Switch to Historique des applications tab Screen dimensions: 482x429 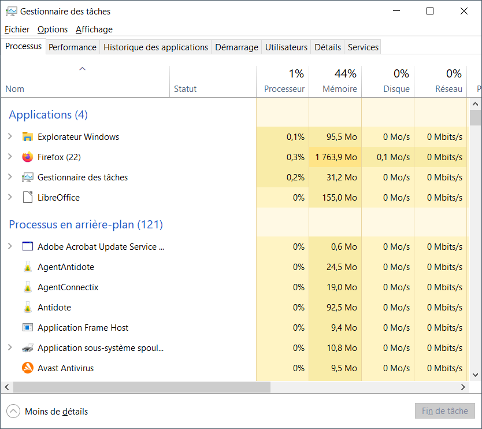155,47
